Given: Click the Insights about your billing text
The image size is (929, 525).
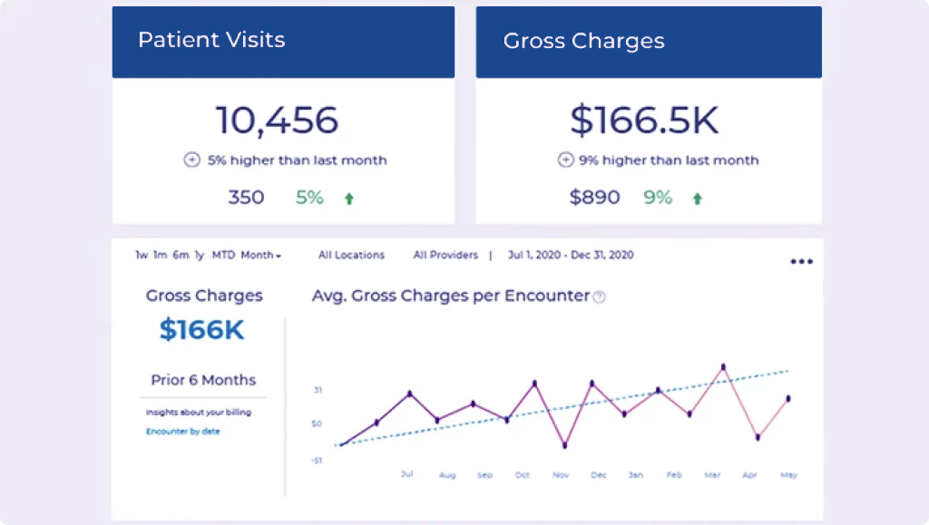Looking at the screenshot, I should pyautogui.click(x=198, y=413).
